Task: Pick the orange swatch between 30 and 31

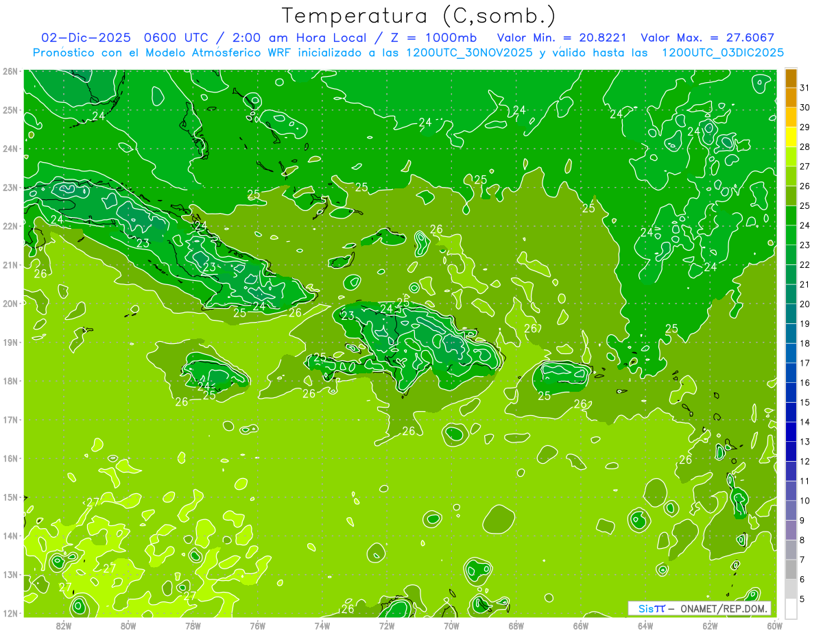Action: click(x=791, y=98)
